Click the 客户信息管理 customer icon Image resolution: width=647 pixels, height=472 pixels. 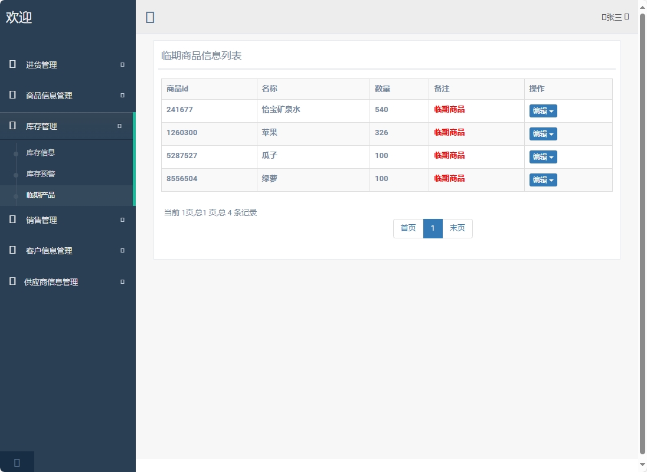(x=12, y=250)
